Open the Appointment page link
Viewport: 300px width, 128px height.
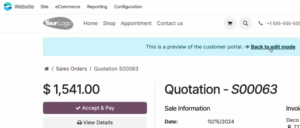point(136,23)
